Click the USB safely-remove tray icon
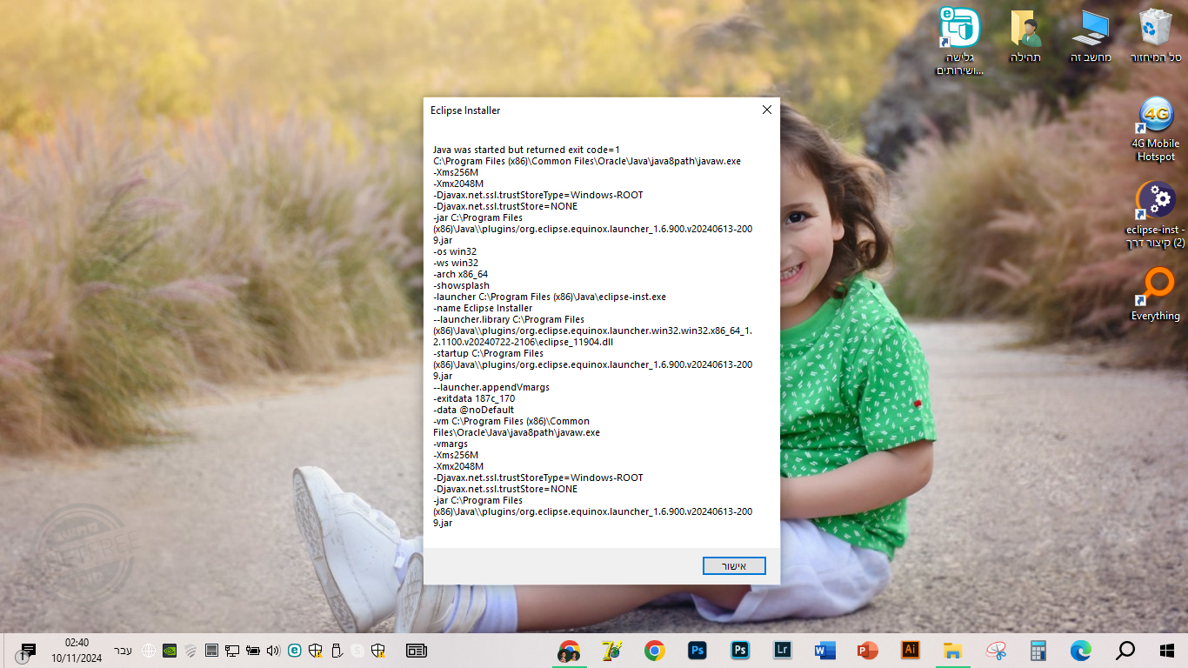 click(337, 650)
